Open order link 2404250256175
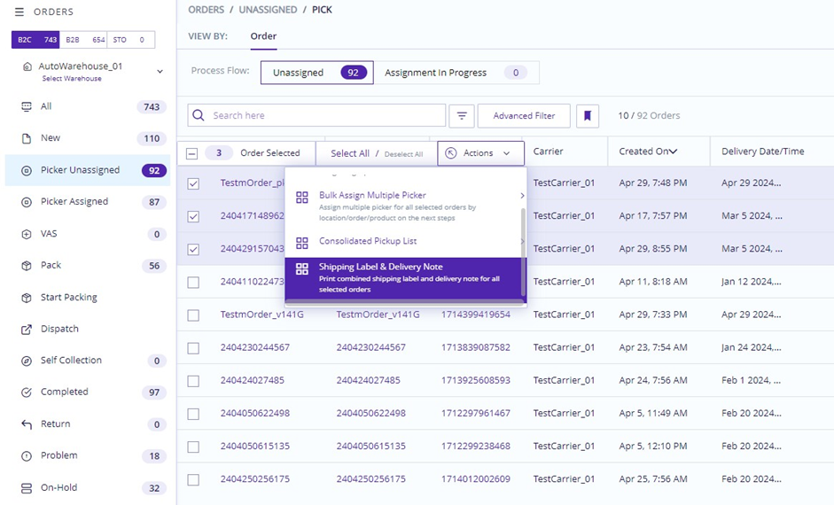Image resolution: width=834 pixels, height=505 pixels. (255, 479)
